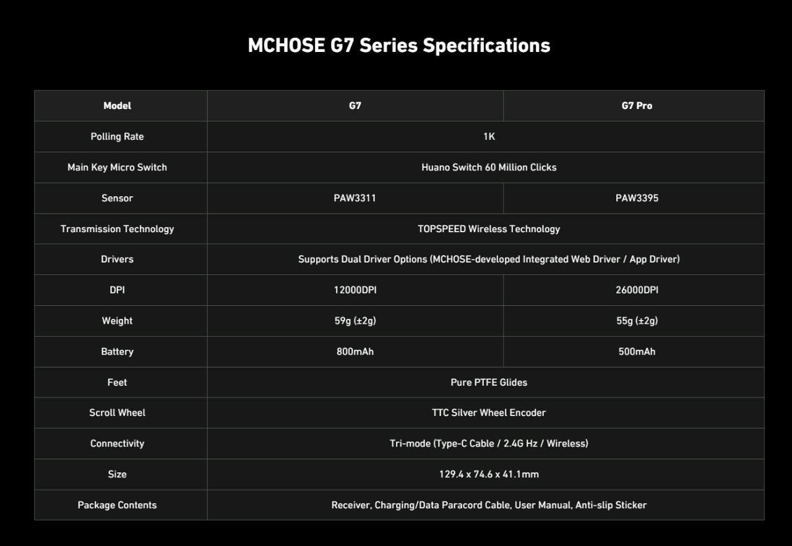
Task: Select the 500mAh battery cell
Action: 637,352
